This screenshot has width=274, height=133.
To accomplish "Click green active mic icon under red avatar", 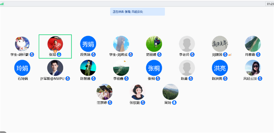I will 59,55.
